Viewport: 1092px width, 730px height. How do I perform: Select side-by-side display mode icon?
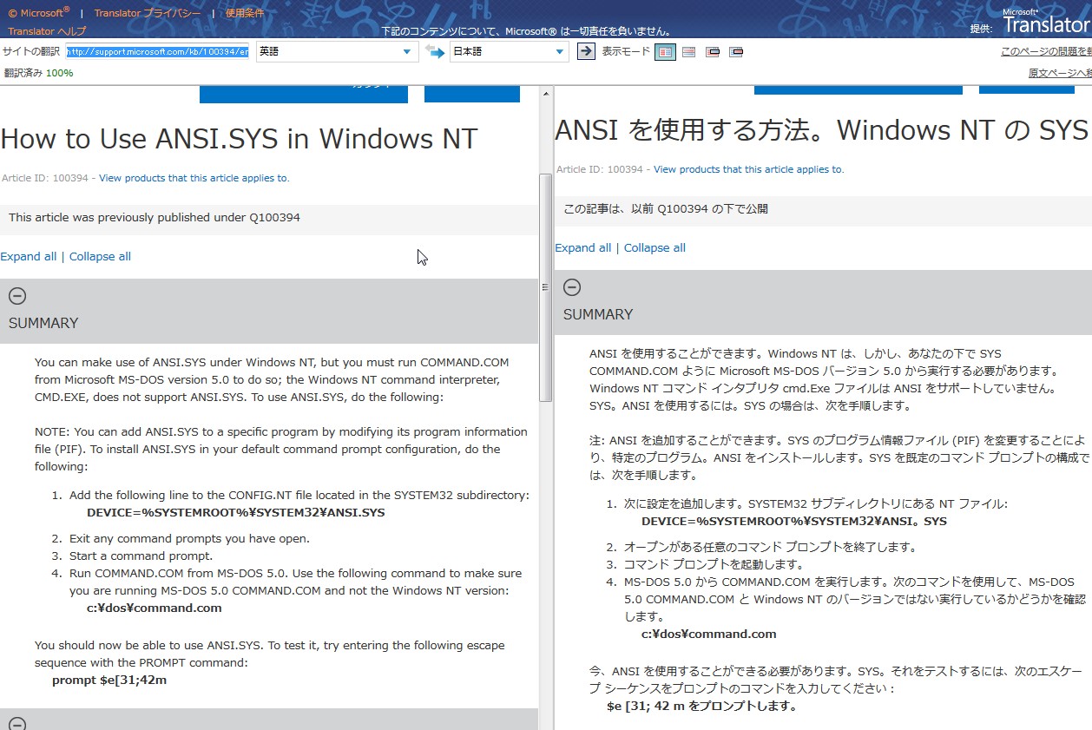click(x=664, y=51)
